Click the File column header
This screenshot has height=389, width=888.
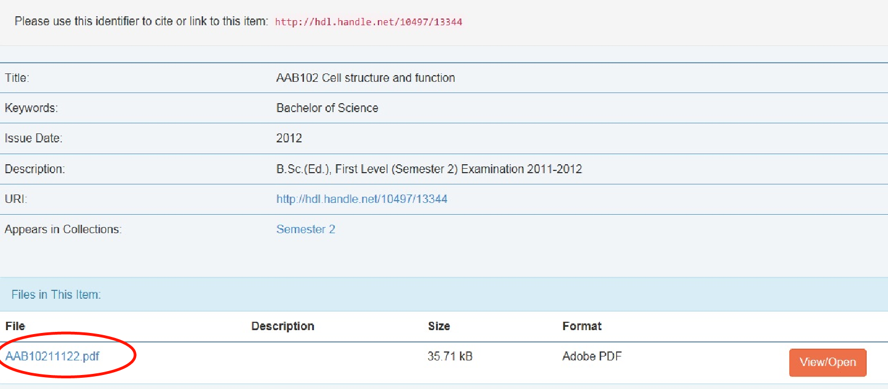[15, 326]
